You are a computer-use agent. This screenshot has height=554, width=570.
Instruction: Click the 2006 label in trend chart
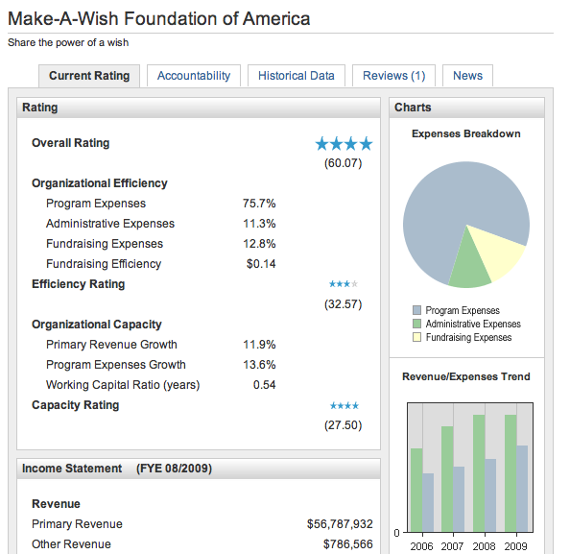tap(421, 546)
